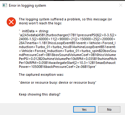Click the line starting with '28A7inertia'
This screenshot has width=125, height=115.
pyautogui.click(x=67, y=43)
